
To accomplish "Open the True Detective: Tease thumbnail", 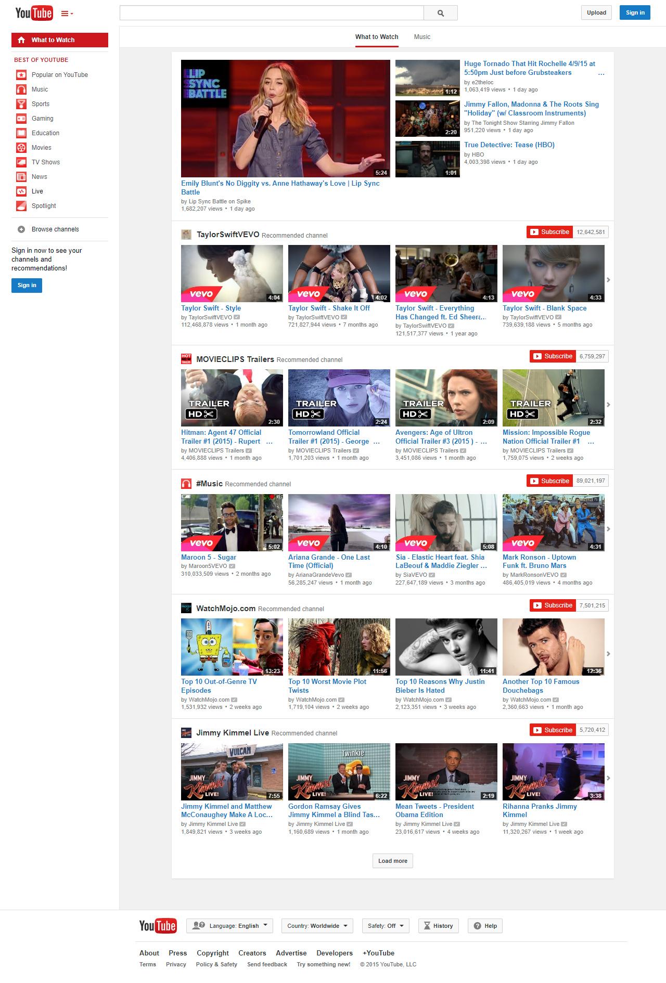I will click(x=428, y=159).
